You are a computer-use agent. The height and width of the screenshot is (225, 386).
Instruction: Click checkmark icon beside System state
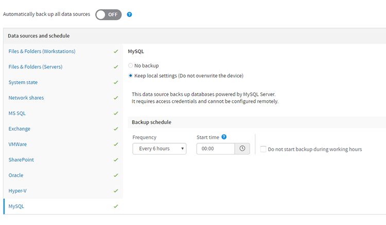[x=116, y=82]
